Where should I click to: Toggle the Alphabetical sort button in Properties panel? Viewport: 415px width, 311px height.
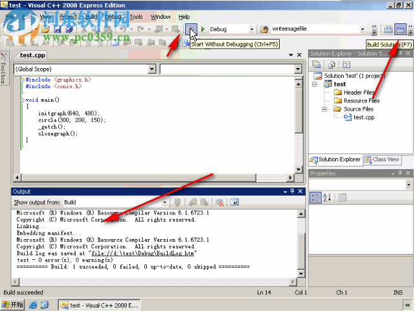click(x=327, y=198)
